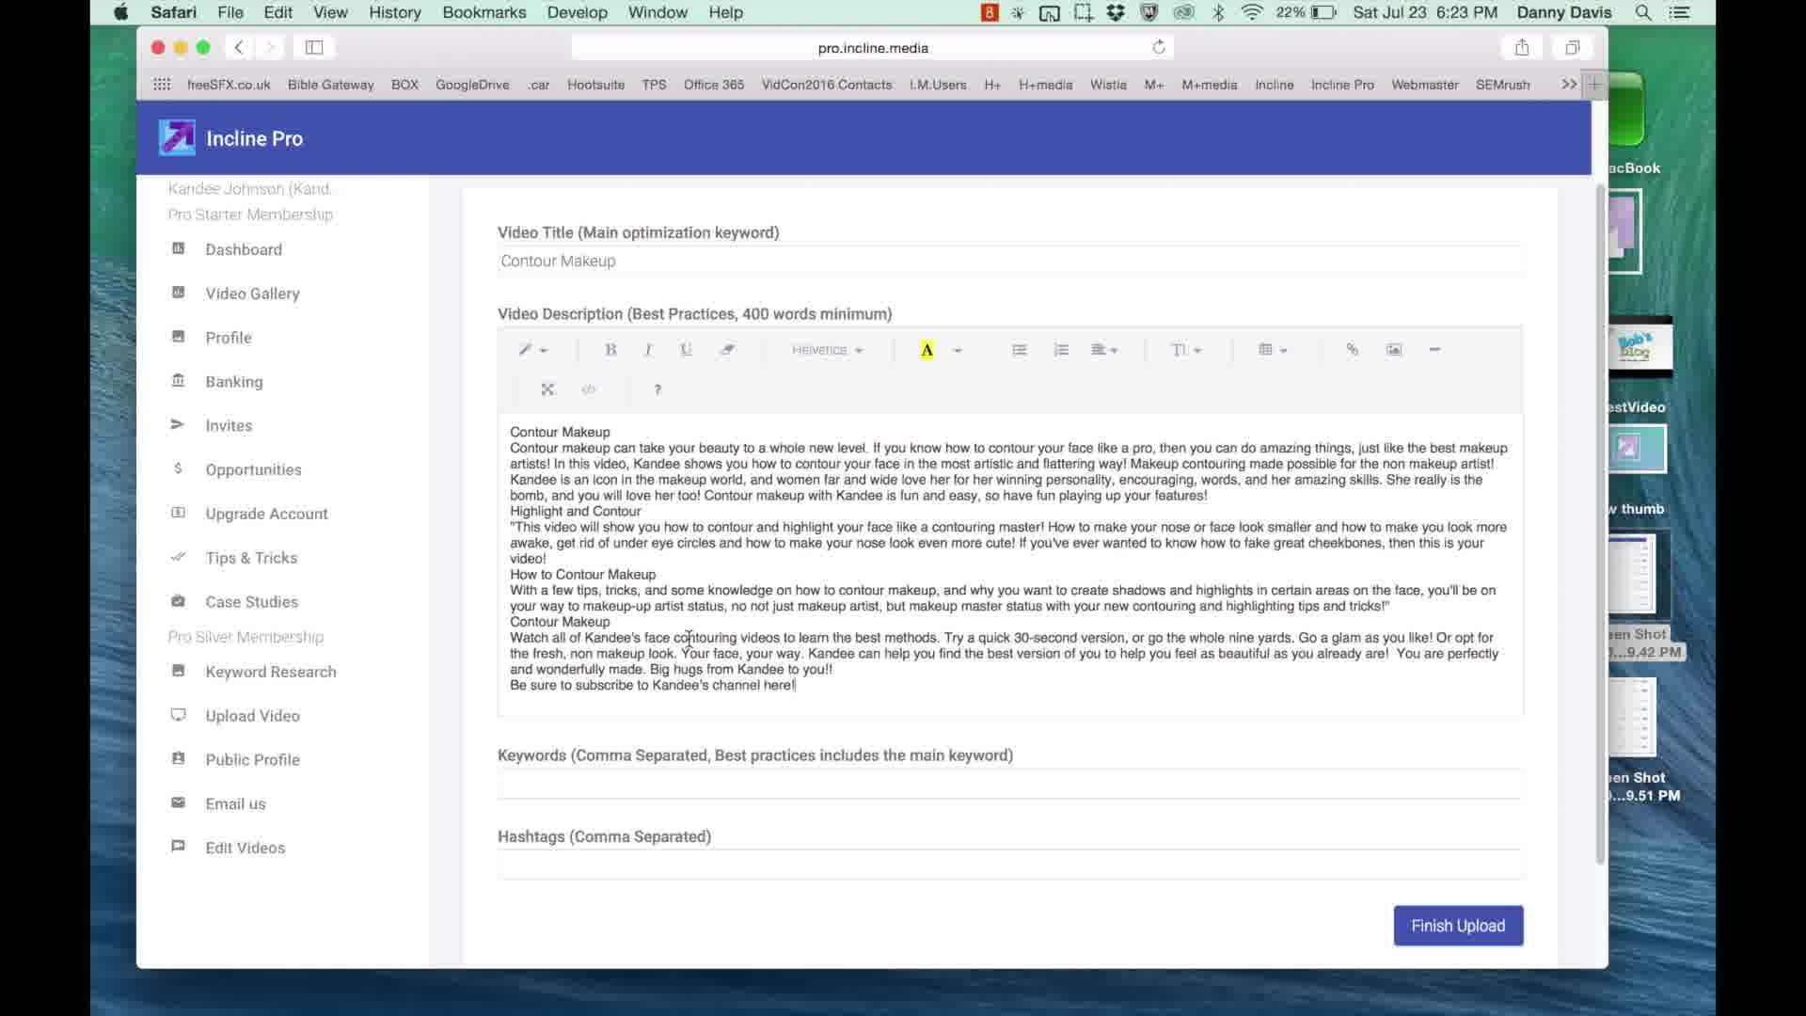Screen dimensions: 1806x1016
Task: Click the insert picture icon
Action: [1394, 350]
